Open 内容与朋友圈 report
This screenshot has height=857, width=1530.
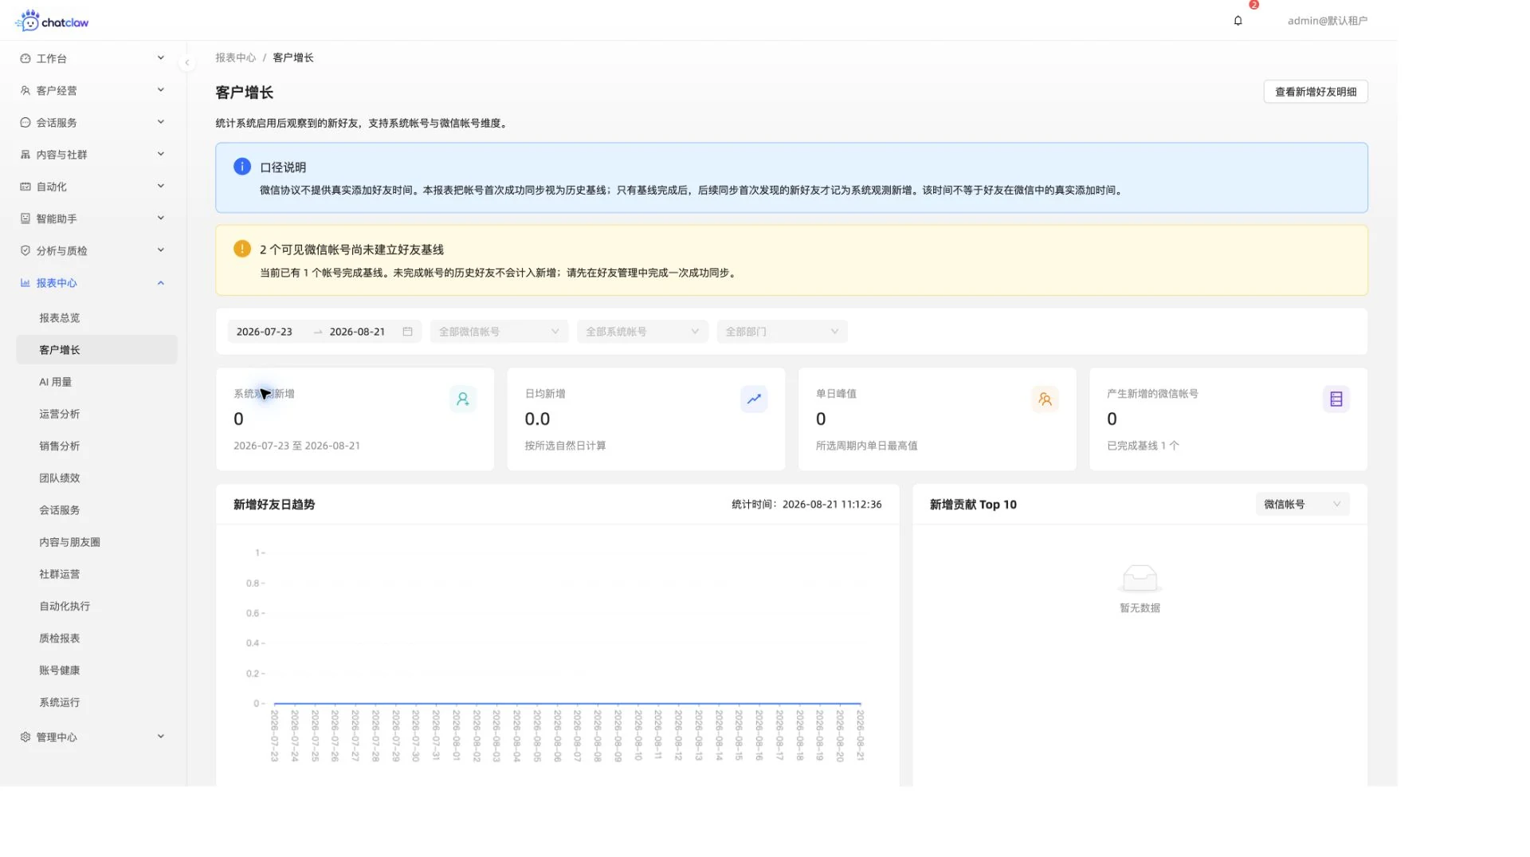[x=96, y=542]
